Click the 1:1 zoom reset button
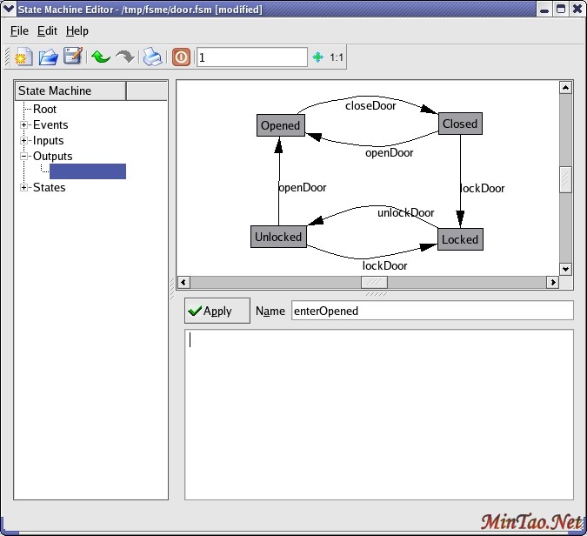This screenshot has height=536, width=587. 337,57
